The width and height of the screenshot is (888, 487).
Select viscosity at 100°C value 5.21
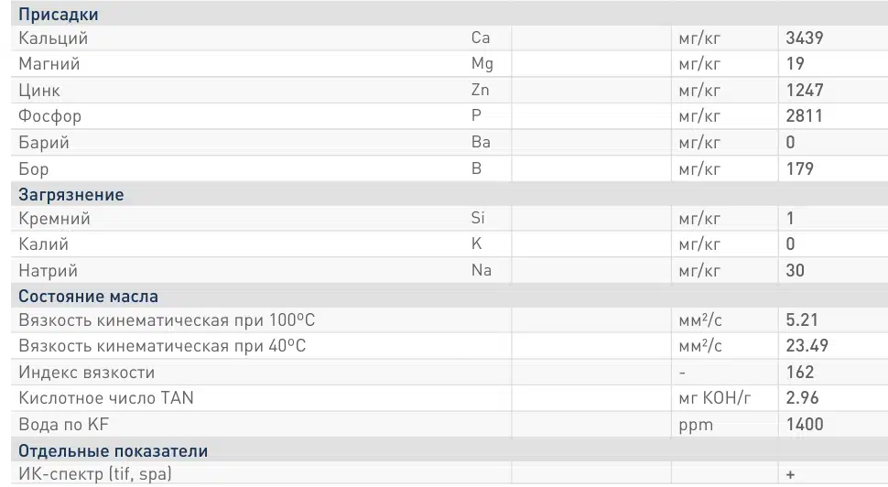coord(802,320)
